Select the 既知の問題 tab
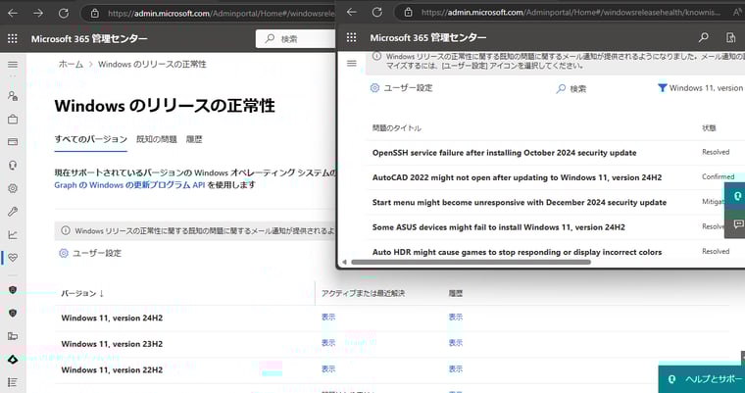 pyautogui.click(x=157, y=139)
